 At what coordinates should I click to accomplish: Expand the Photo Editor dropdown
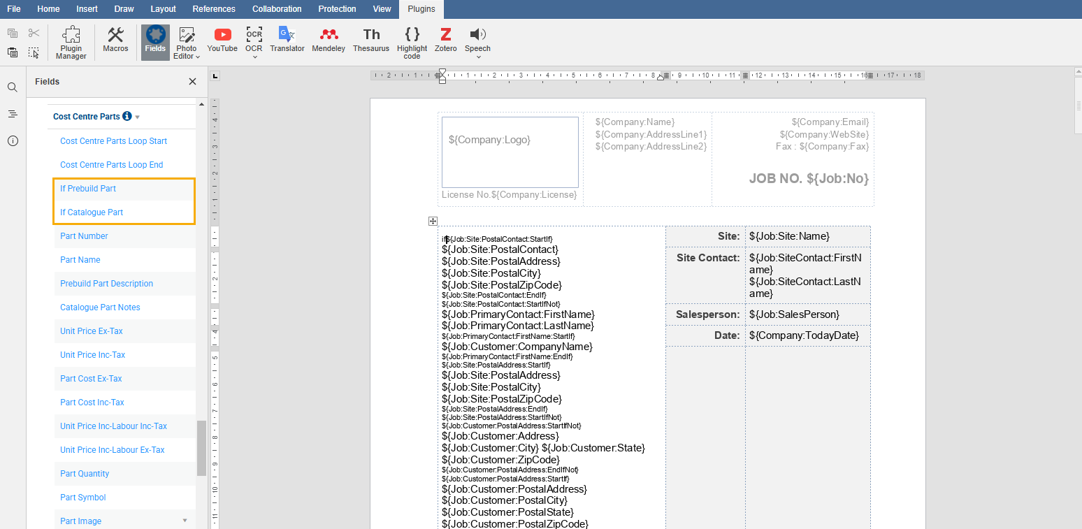[198, 57]
